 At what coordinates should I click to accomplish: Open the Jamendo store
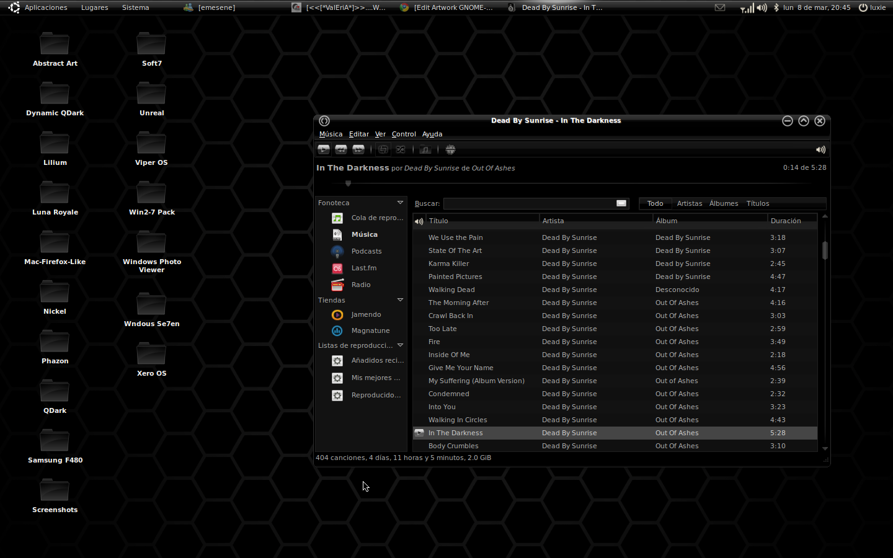coord(366,314)
